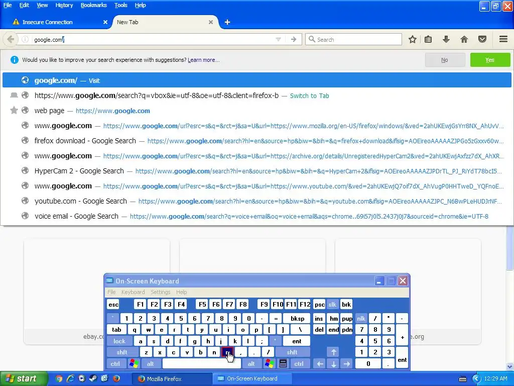
Task: Select HyperCam 2 - Google Search suggestion
Action: (x=257, y=171)
